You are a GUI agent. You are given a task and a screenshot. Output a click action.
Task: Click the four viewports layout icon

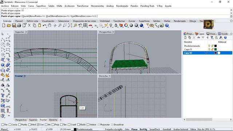85,25
